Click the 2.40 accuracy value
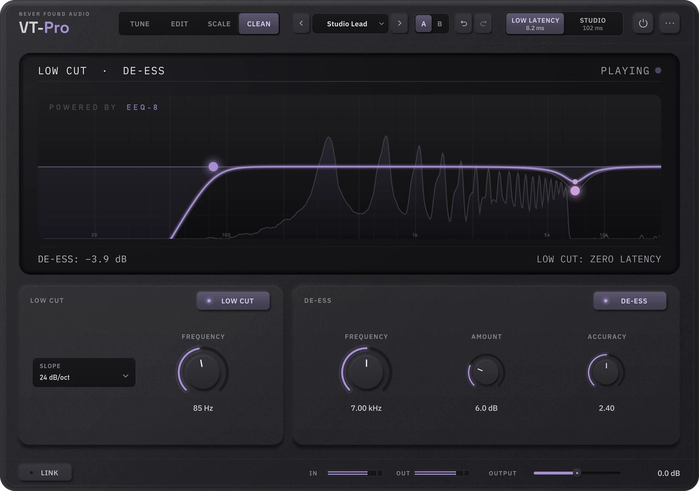The height and width of the screenshot is (491, 699). click(606, 408)
